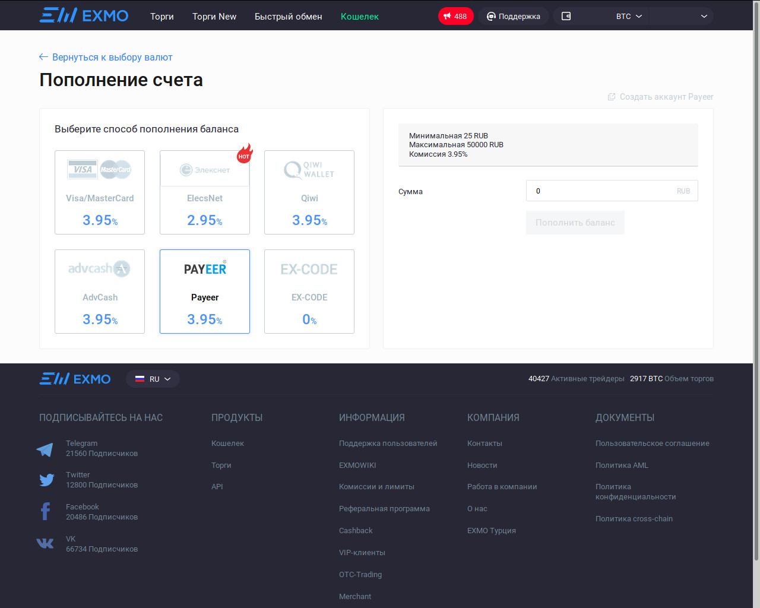Open VK 66734 Подписчиков link
The image size is (760, 608).
tap(102, 544)
